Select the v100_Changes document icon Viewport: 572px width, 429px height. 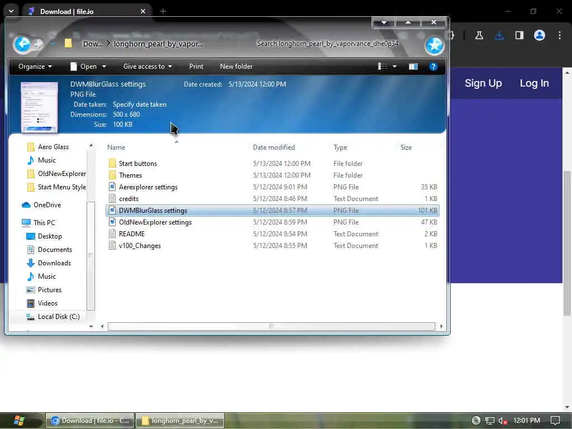coord(112,246)
